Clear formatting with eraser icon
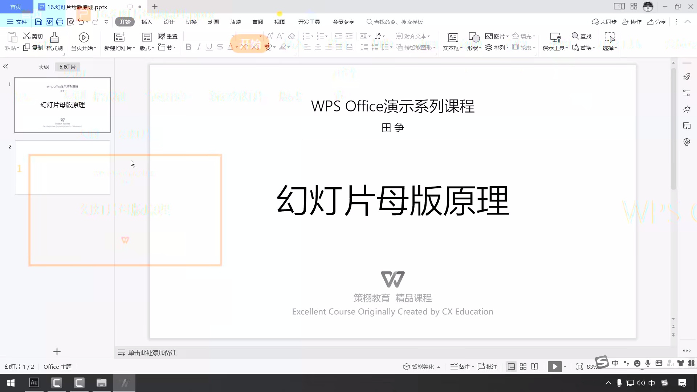The height and width of the screenshot is (392, 697). tap(292, 36)
